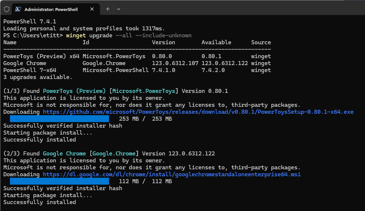This screenshot has height=211, width=365.
Task: Click the '112 MB / 112 MB' size text
Action: point(145,181)
